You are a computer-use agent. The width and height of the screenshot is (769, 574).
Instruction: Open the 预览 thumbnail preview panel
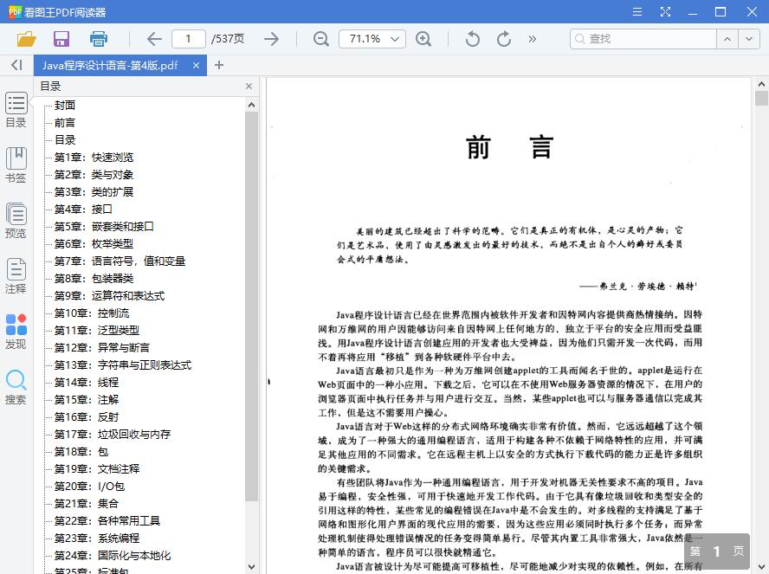click(16, 221)
